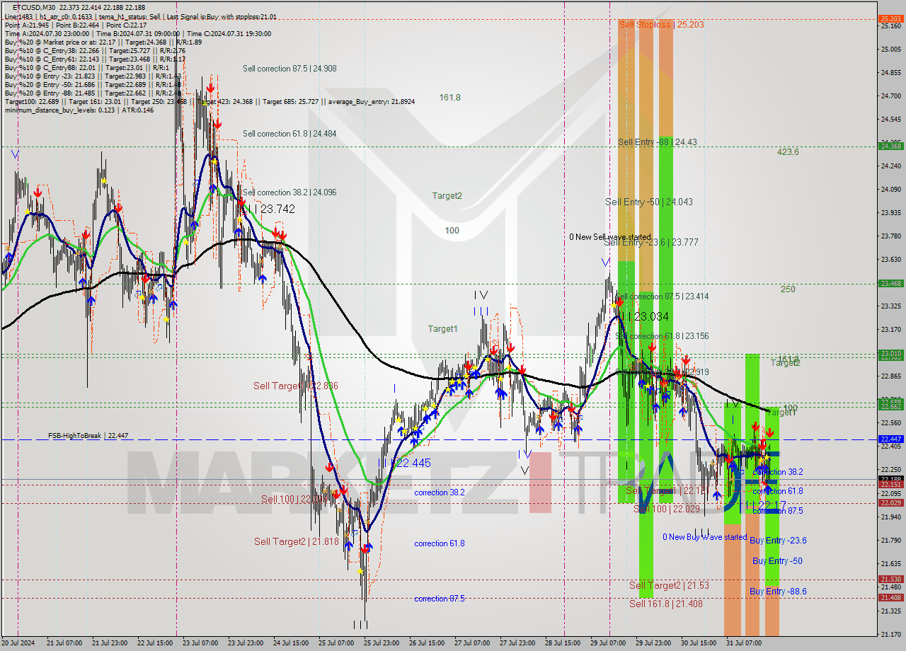Click the red 22.029 price axis tag

point(890,502)
